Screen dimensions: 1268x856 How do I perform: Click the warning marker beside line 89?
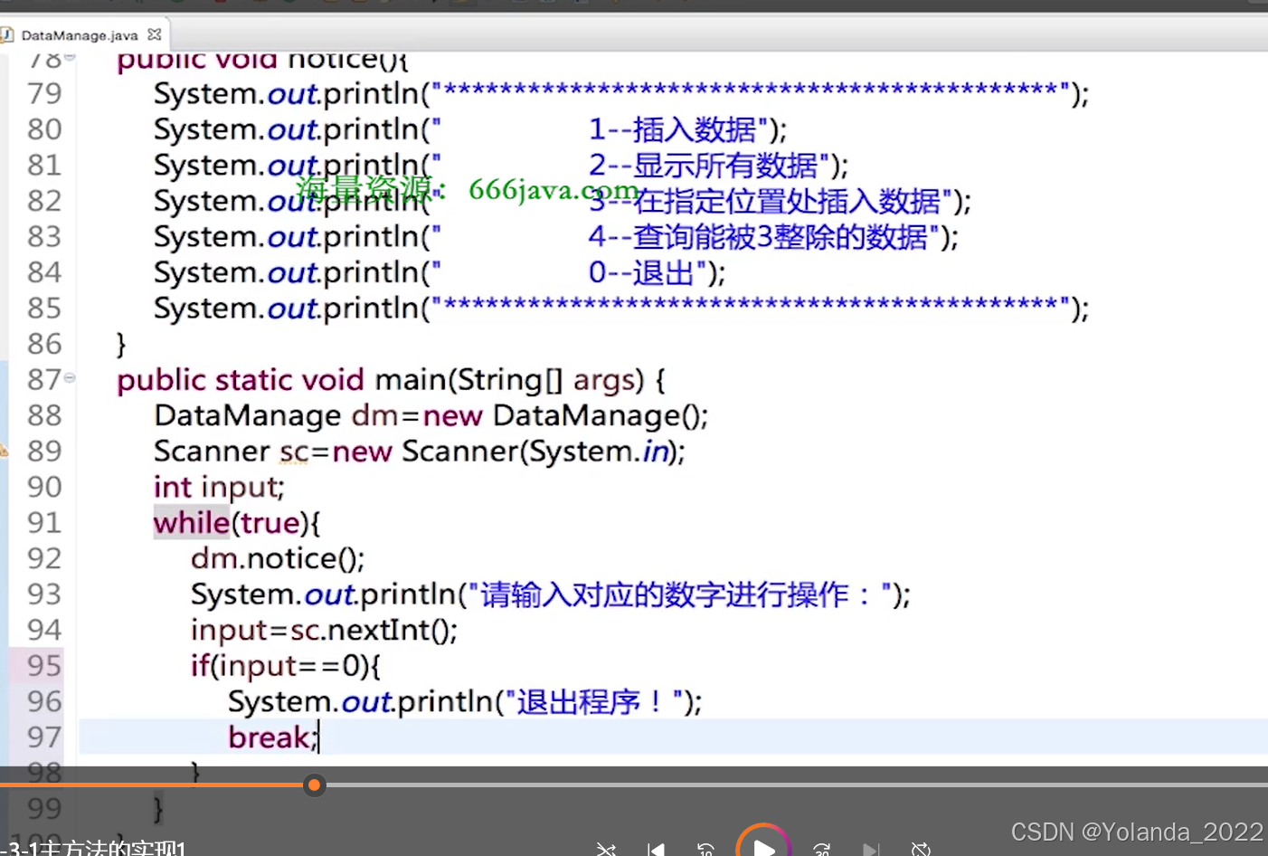[4, 450]
